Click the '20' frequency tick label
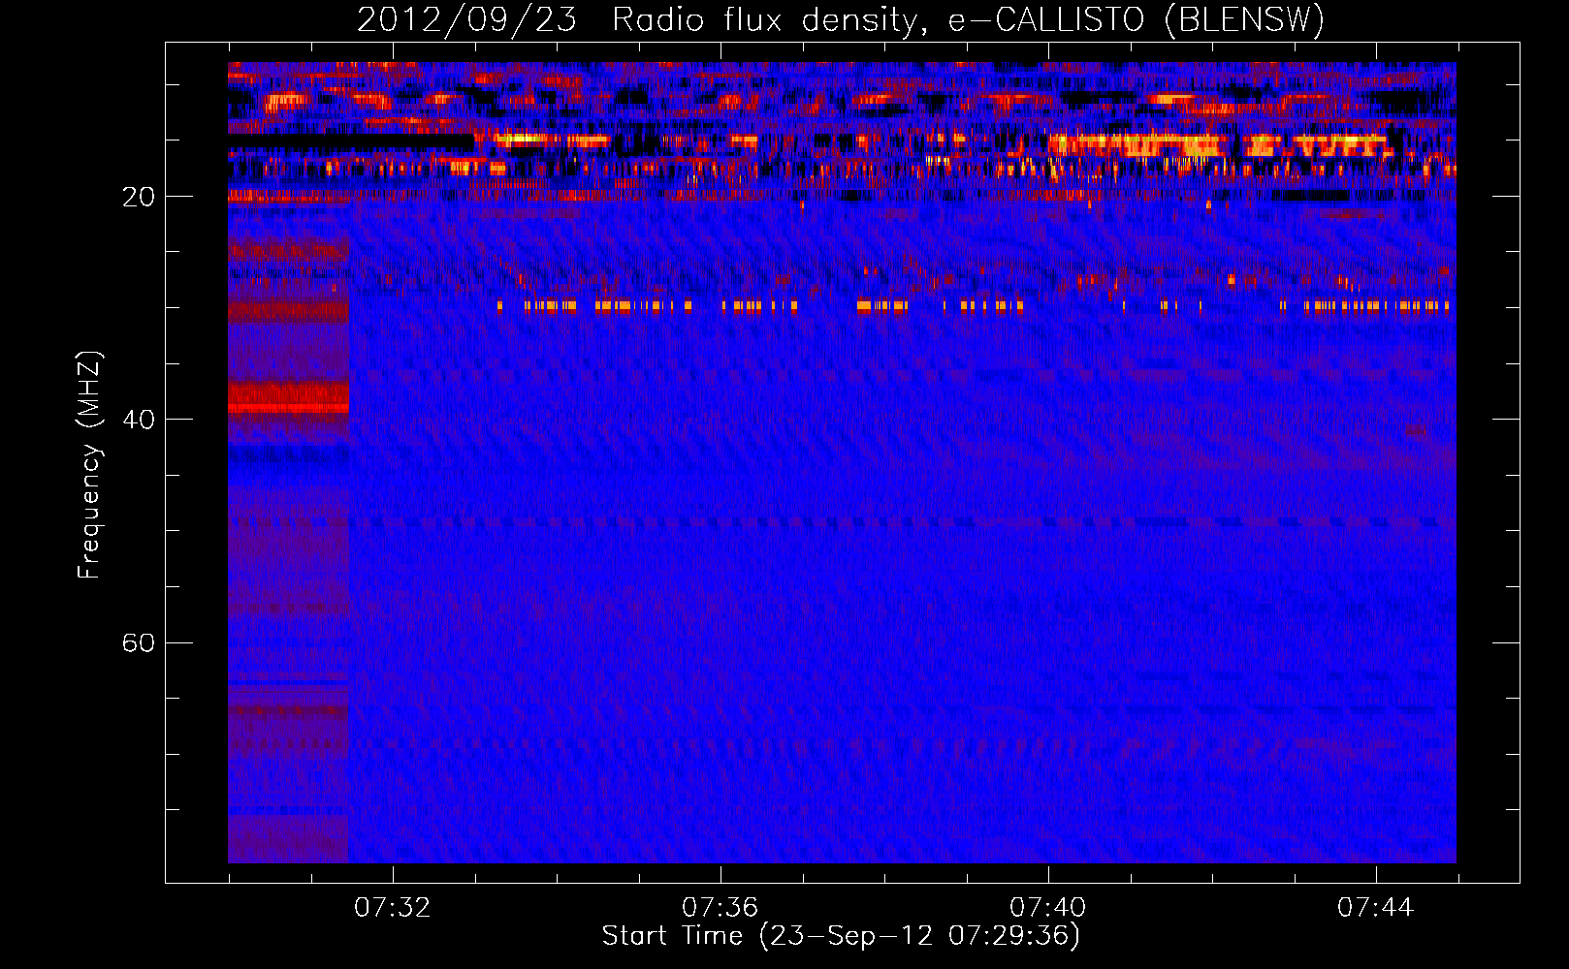 [139, 197]
